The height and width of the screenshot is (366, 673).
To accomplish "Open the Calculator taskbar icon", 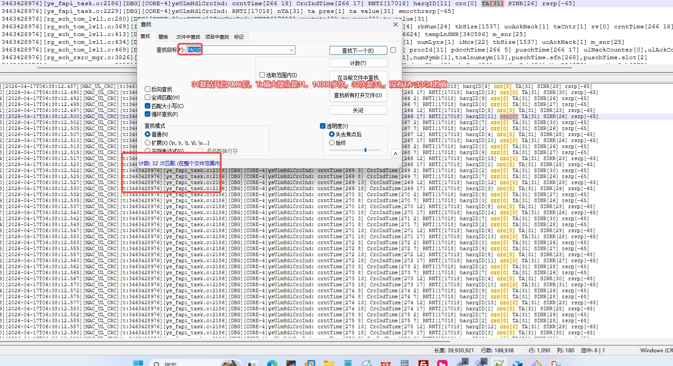I will 404,363.
